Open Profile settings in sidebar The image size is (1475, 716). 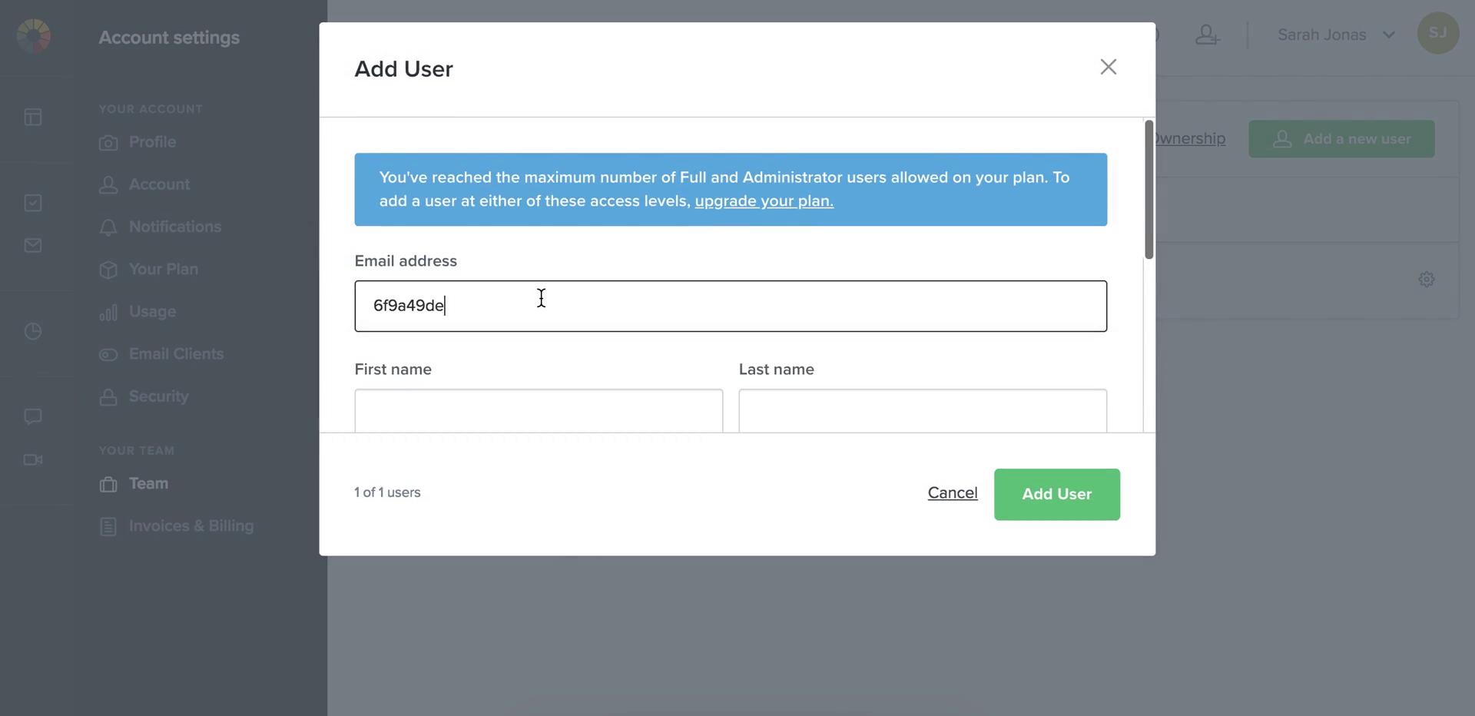click(152, 143)
